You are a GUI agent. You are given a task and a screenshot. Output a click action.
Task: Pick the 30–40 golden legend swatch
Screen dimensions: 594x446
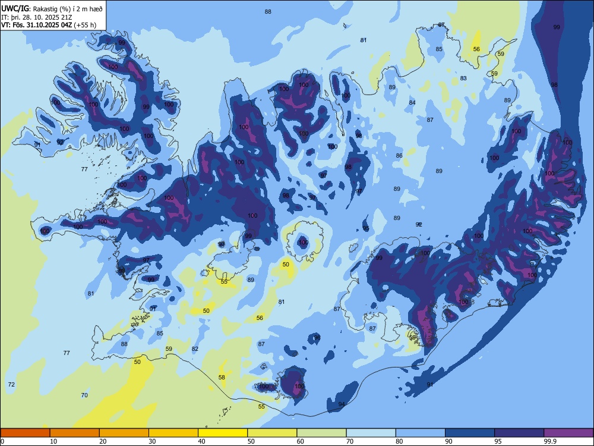tap(173, 433)
